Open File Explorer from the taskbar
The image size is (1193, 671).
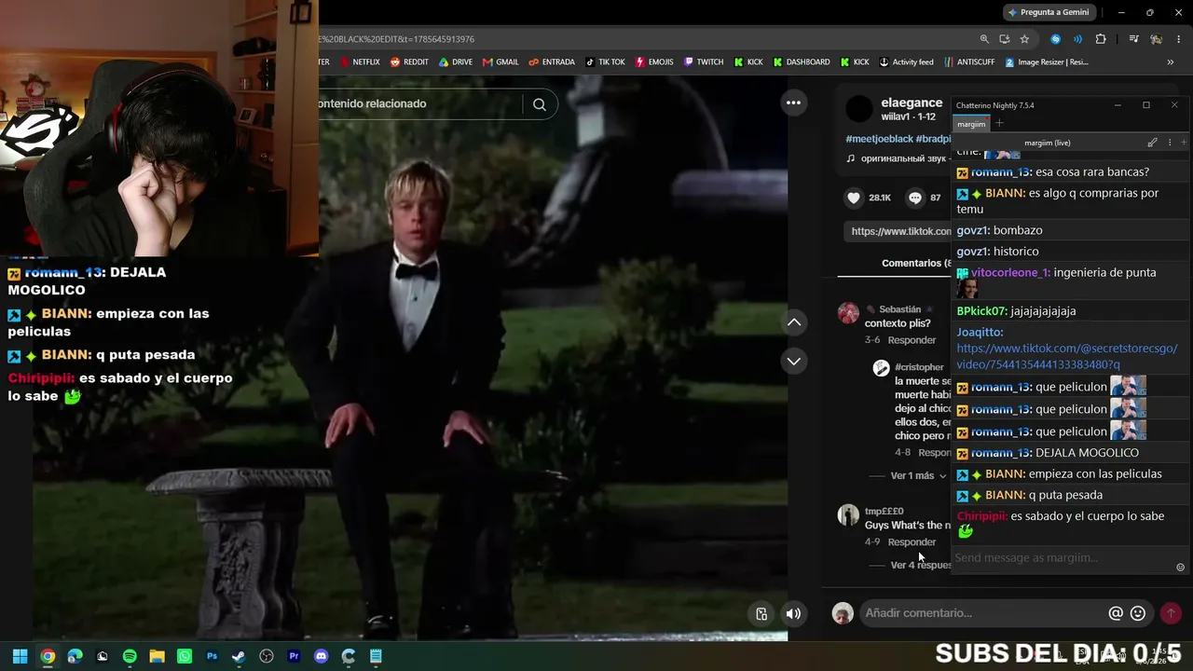(x=157, y=656)
